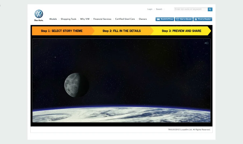Click the Lucasfilm copyright text
243x144 pixels.
pyautogui.click(x=189, y=130)
